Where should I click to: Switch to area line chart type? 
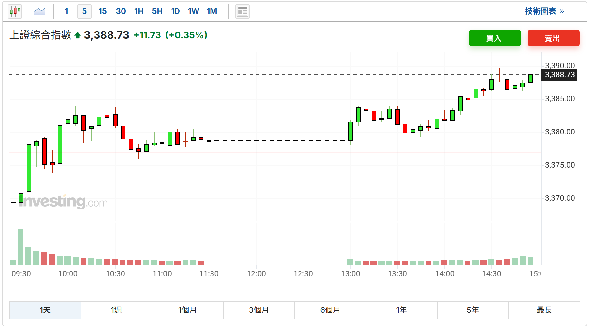click(40, 11)
